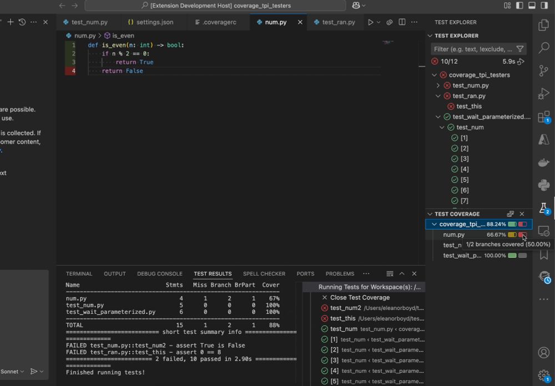Go forward with the navigation arrow
The image size is (555, 386).
pyautogui.click(x=74, y=6)
